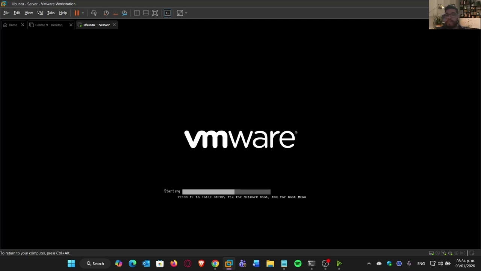The image size is (481, 271).
Task: Open the clock and date flyout
Action: [466, 263]
